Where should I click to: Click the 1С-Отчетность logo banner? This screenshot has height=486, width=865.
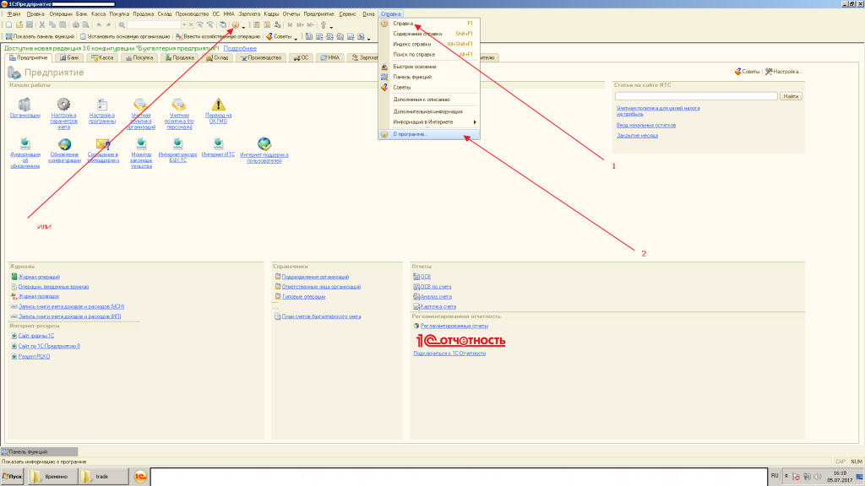[x=460, y=341]
